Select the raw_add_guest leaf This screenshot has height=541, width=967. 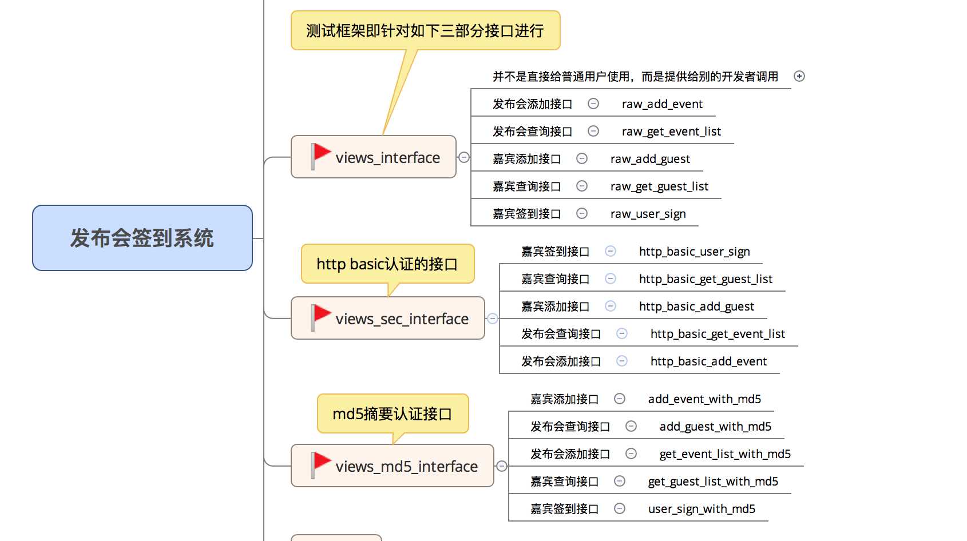(650, 159)
